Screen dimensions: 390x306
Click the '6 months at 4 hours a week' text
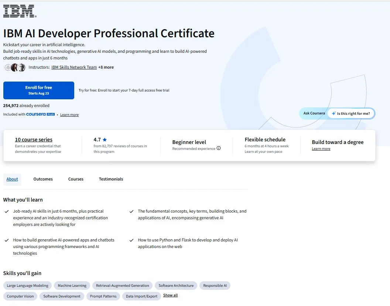[266, 146]
